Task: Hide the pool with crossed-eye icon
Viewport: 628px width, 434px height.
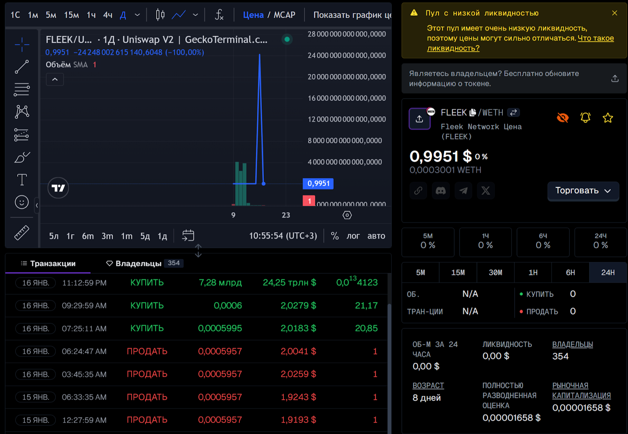Action: 562,117
